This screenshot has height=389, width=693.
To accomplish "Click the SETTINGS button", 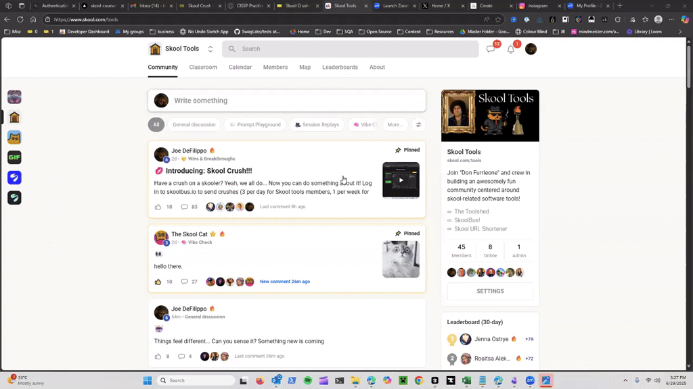I will (489, 291).
